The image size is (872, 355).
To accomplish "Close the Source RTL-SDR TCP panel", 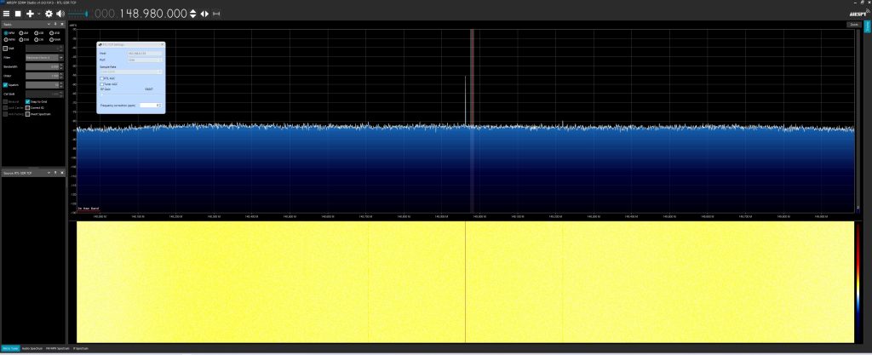I will coord(61,174).
